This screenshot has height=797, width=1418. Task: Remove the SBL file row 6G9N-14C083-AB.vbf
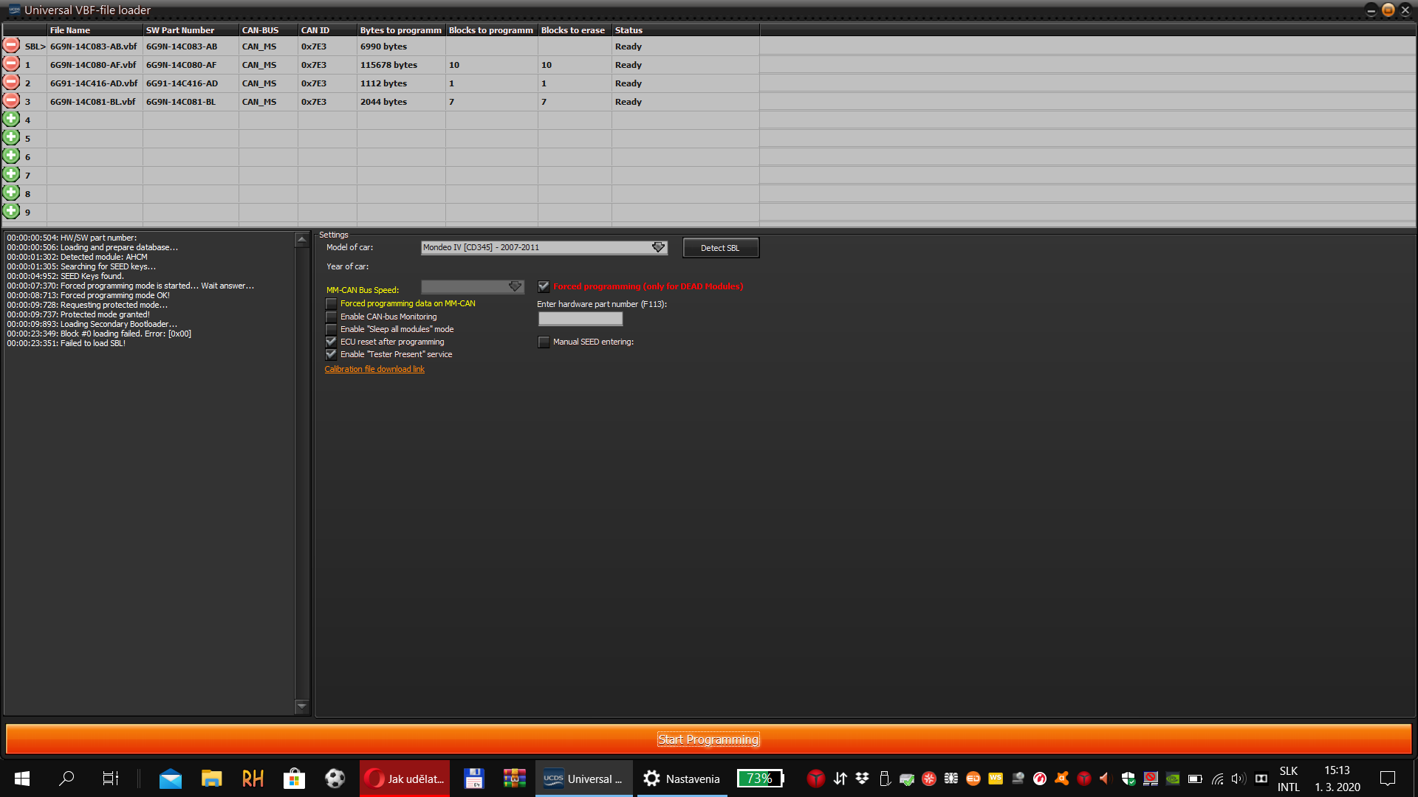click(11, 45)
